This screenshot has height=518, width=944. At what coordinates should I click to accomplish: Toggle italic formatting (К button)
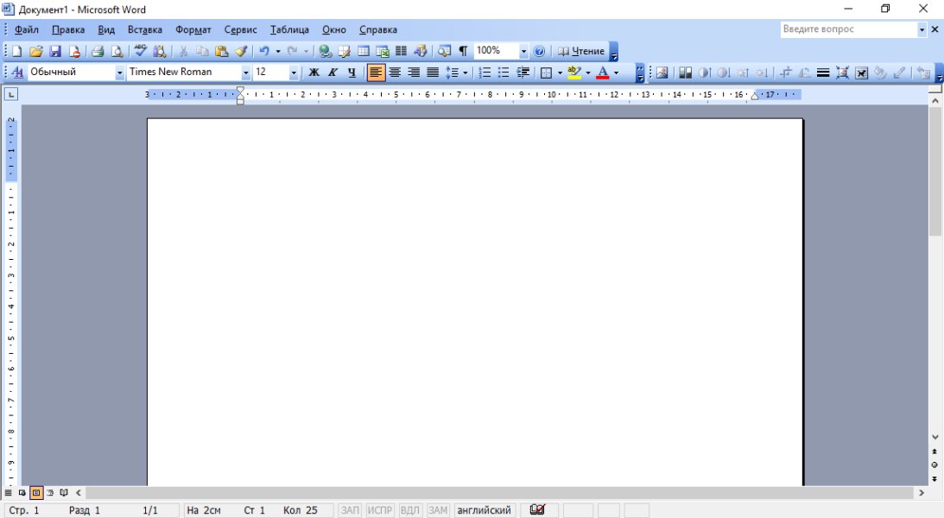point(333,73)
